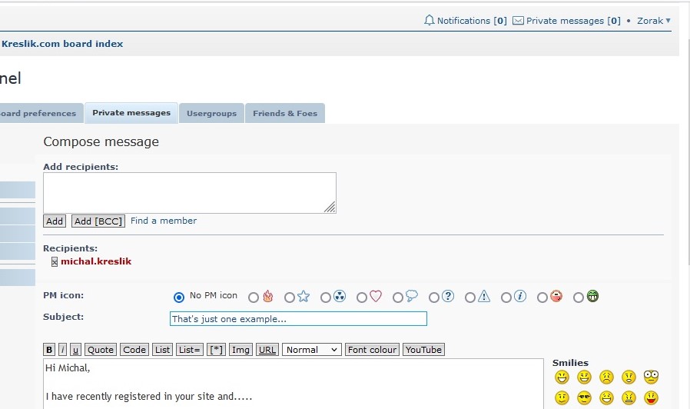Select the warning triangle PM icon radio button
The width and height of the screenshot is (690, 409).
(470, 298)
